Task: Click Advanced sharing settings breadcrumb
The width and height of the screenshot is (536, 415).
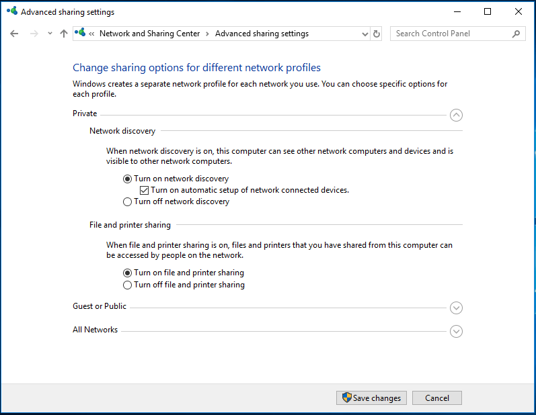Action: (x=262, y=34)
